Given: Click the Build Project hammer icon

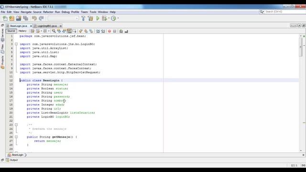Looking at the screenshot, I should point(83,18).
